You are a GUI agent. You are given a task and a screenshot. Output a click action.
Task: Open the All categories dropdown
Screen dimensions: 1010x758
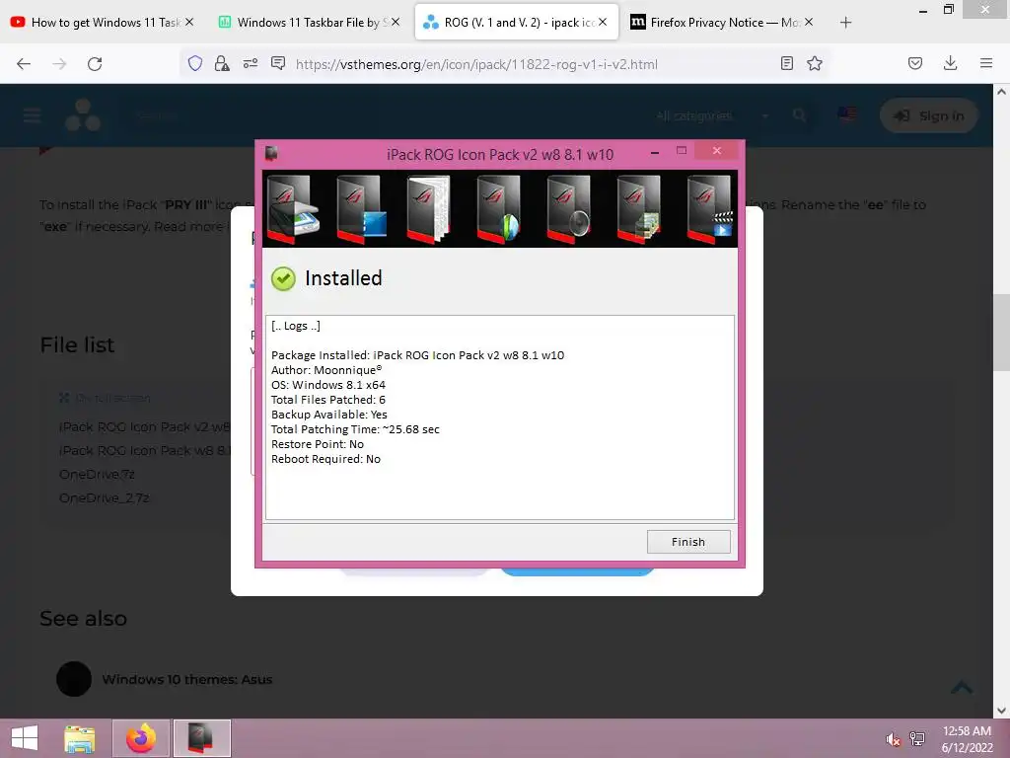[712, 116]
